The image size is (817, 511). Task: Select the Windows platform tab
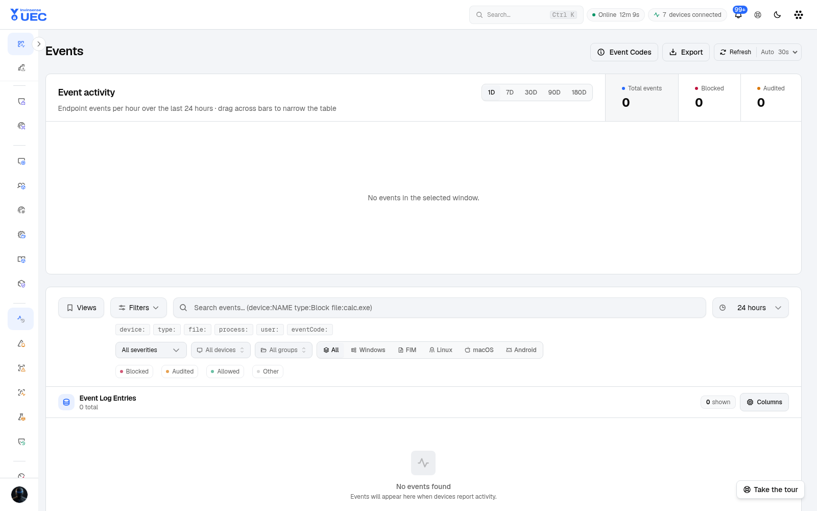pyautogui.click(x=368, y=350)
